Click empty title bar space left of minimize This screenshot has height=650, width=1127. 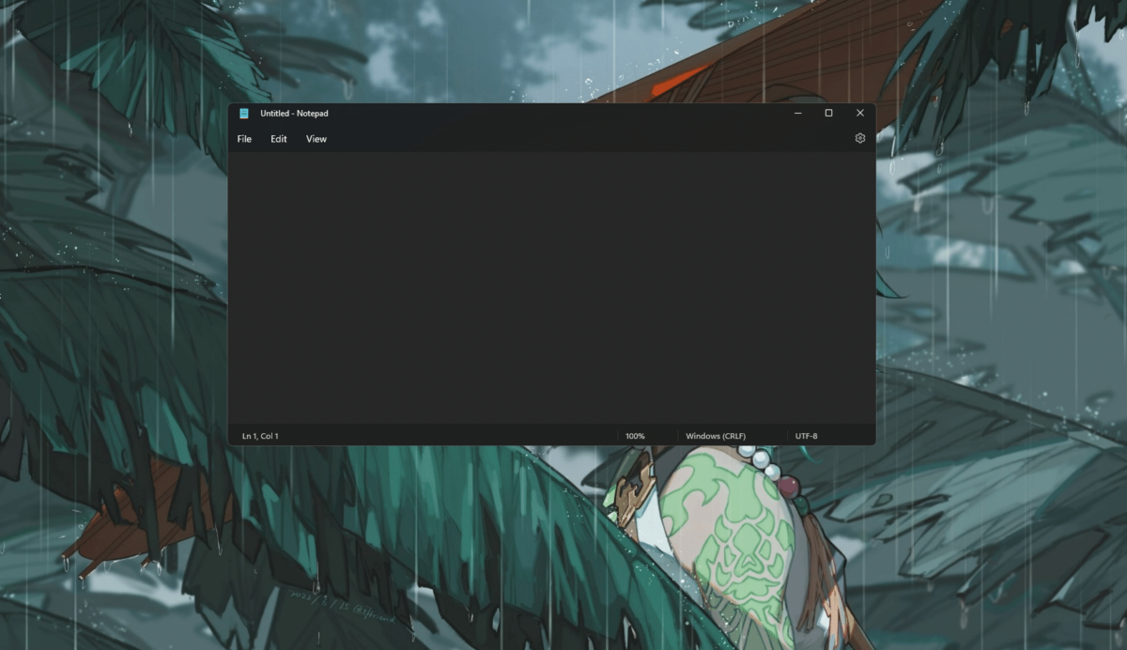pyautogui.click(x=563, y=114)
